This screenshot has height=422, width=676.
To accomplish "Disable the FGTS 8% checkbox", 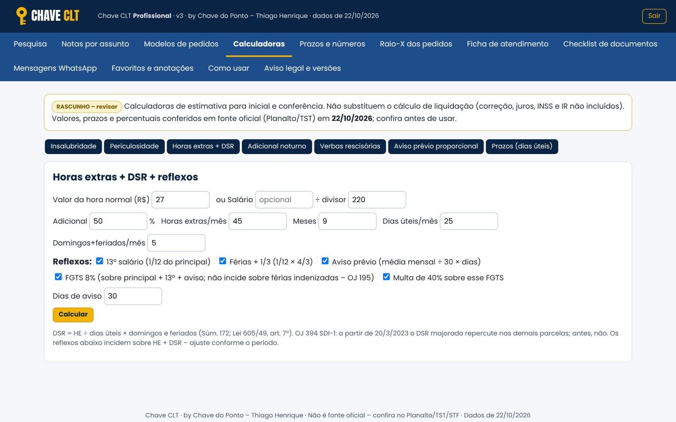I will [58, 277].
